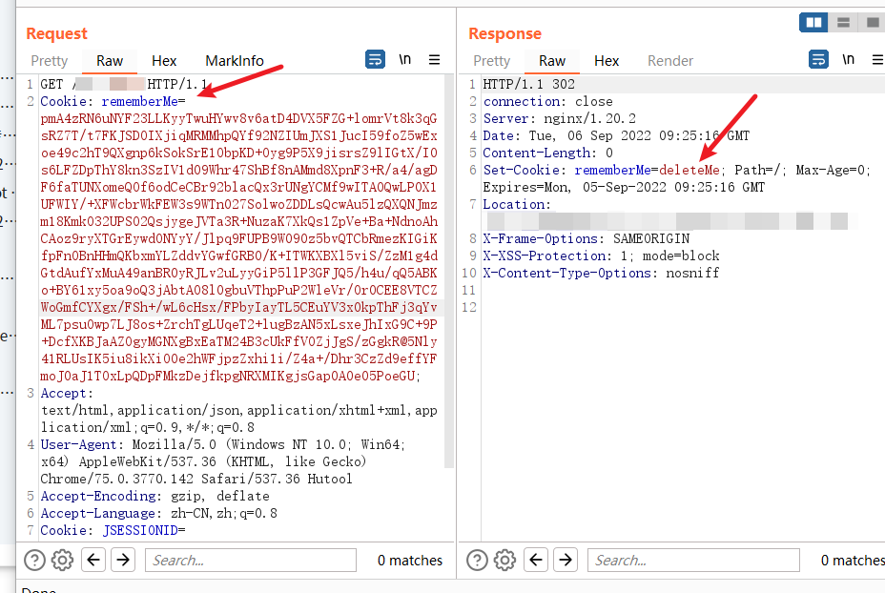Open Response panel hamburger options menu
This screenshot has width=885, height=593.
point(877,59)
